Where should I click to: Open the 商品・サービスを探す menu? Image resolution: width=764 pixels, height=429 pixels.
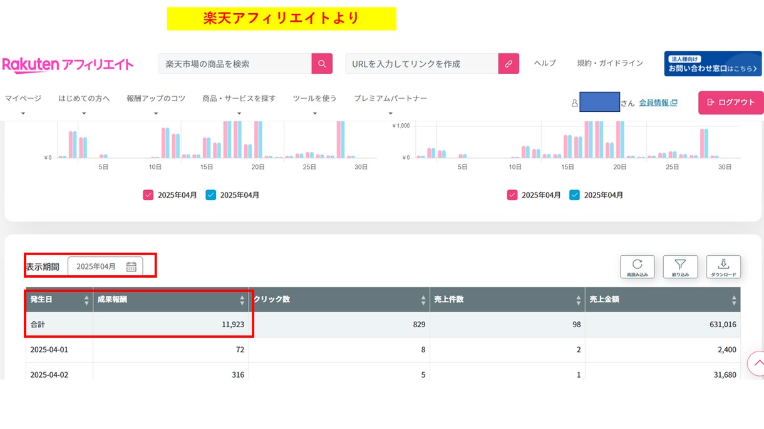tap(239, 99)
